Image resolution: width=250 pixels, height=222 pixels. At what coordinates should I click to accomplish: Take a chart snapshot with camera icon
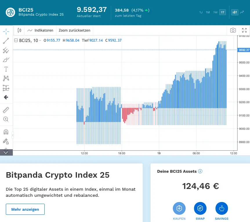pos(233,30)
